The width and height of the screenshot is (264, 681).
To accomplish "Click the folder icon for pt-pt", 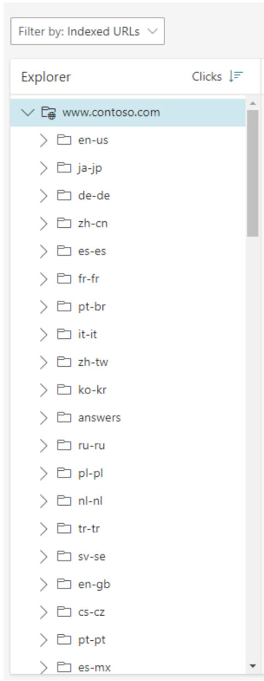I will 65,640.
